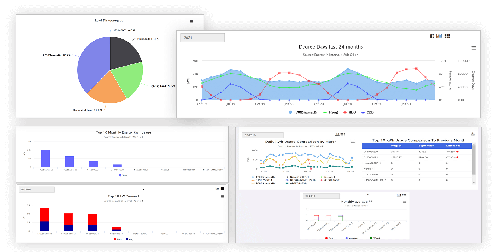Toggle Total series in Monthly Energy legend
Viewport: 497px width, 252px height.
click(x=124, y=175)
